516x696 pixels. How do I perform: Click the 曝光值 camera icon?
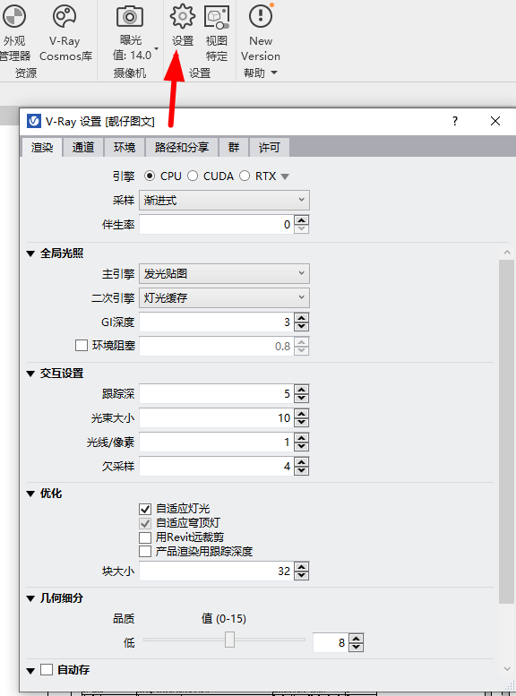130,17
